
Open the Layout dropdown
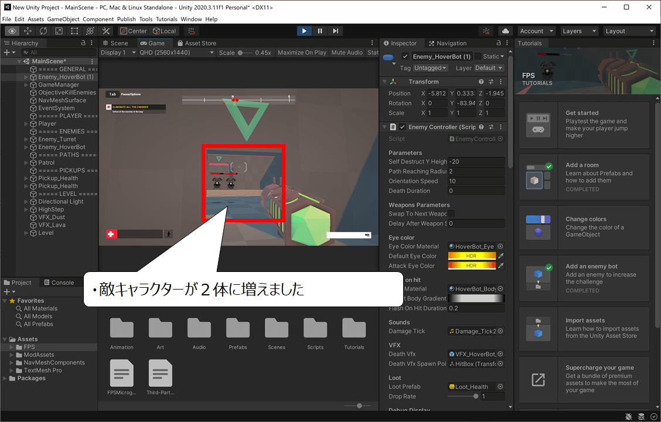pyautogui.click(x=629, y=31)
